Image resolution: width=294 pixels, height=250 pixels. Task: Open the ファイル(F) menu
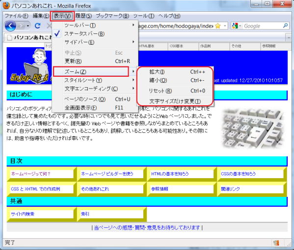click(x=16, y=16)
